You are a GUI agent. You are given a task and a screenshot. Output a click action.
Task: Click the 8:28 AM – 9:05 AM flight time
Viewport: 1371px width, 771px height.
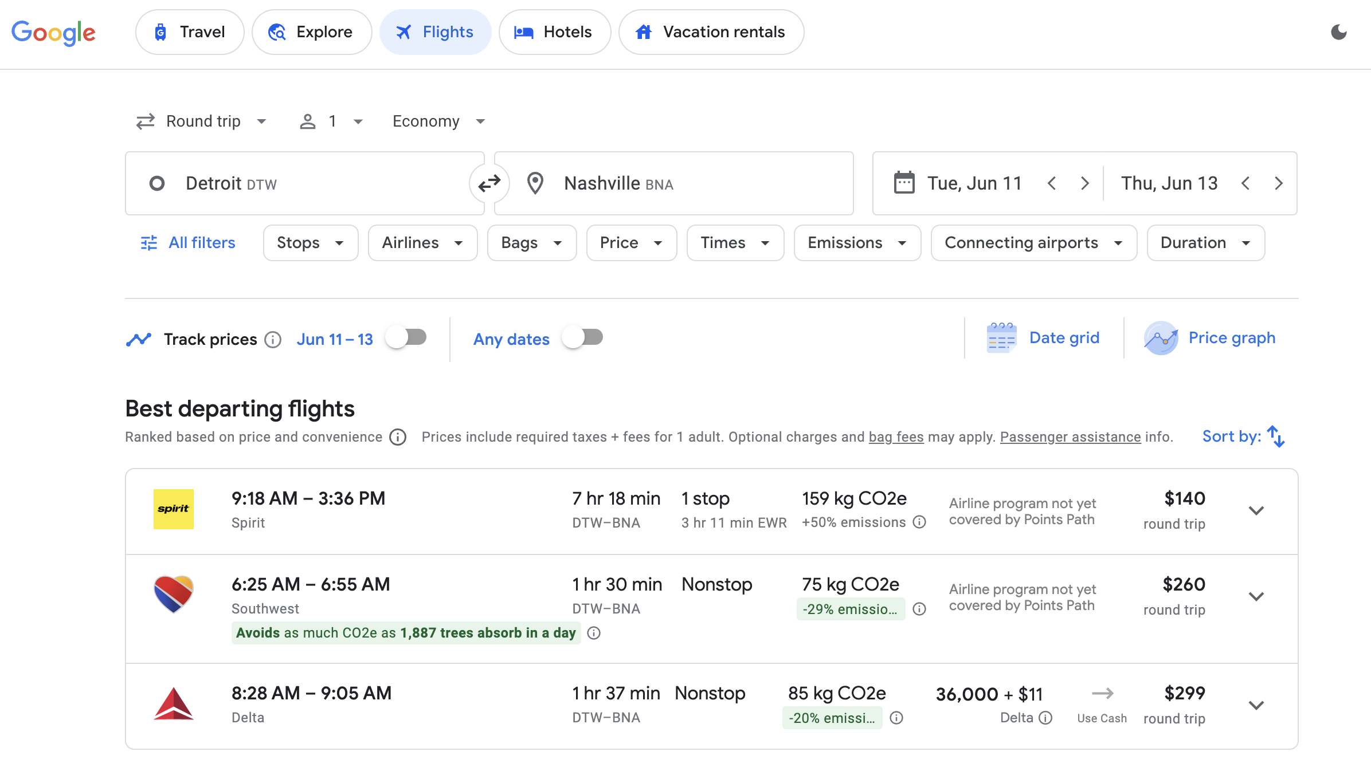point(311,693)
